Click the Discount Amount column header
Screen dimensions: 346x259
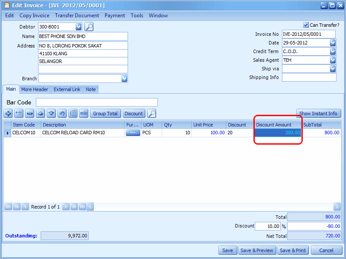[278, 125]
